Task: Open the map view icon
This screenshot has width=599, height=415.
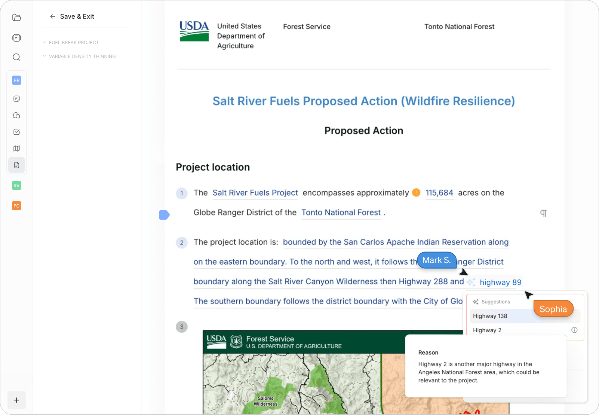Action: [x=16, y=148]
